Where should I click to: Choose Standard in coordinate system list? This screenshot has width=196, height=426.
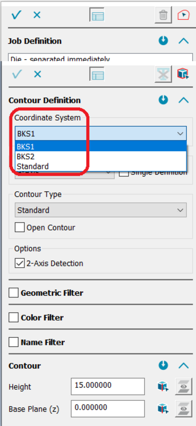coord(33,166)
